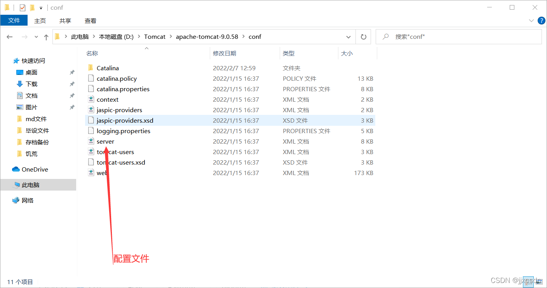This screenshot has width=547, height=288.
Task: Expand the chevron after Tomcat breadcrumb
Action: [171, 36]
